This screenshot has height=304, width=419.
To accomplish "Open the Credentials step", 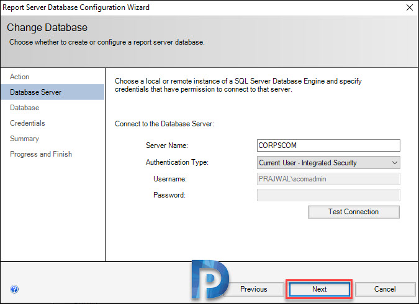I will 27,123.
